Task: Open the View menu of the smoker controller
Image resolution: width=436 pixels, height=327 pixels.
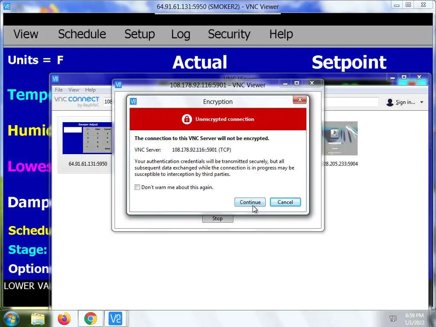Action: 26,34
